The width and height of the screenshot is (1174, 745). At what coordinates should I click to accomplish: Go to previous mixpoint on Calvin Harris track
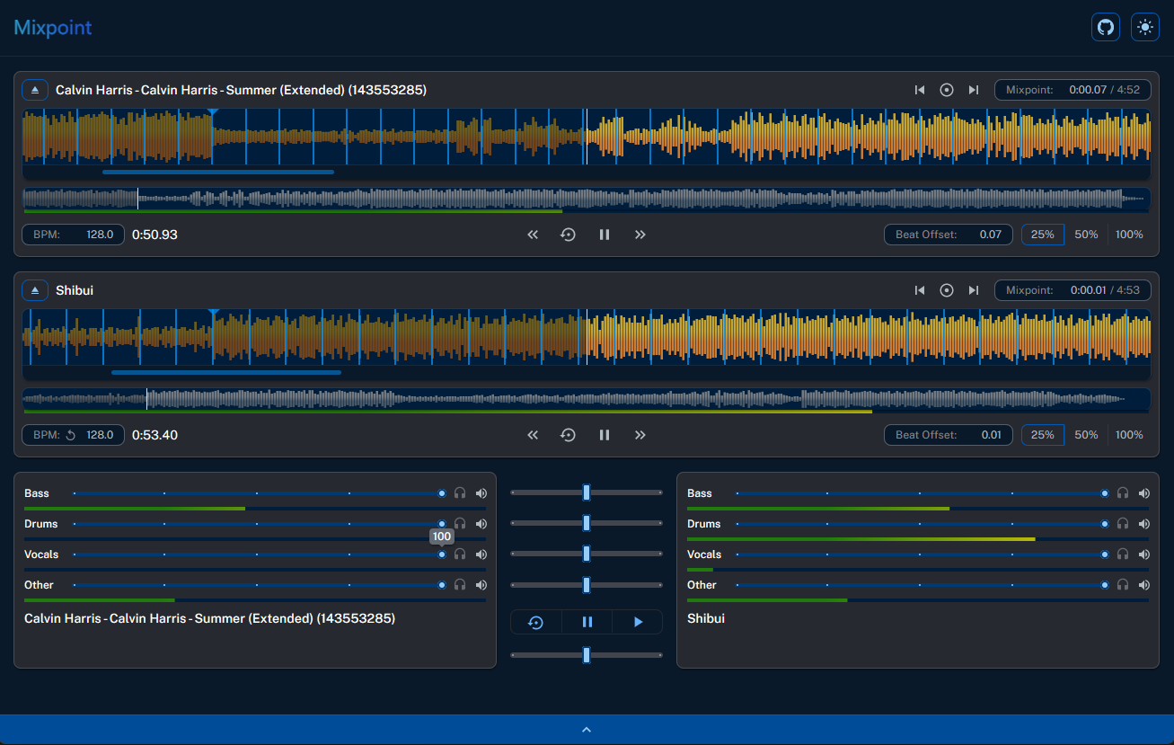coord(919,90)
